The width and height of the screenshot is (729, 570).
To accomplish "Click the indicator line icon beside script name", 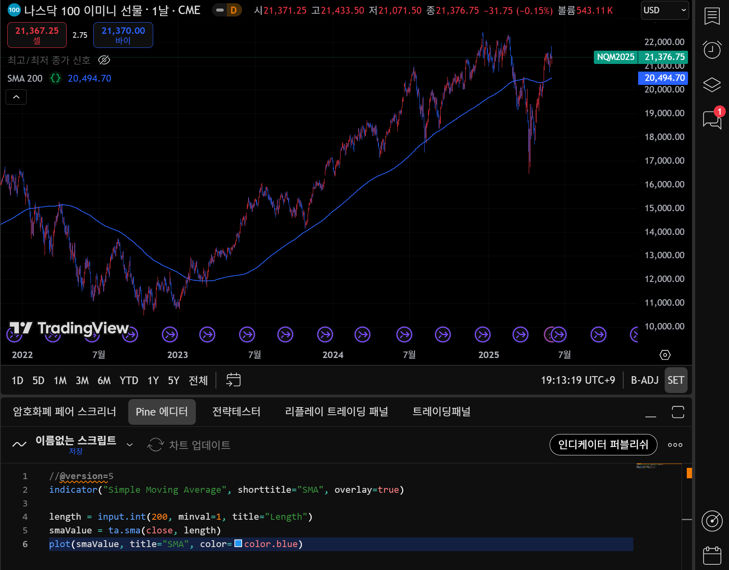I will click(19, 444).
